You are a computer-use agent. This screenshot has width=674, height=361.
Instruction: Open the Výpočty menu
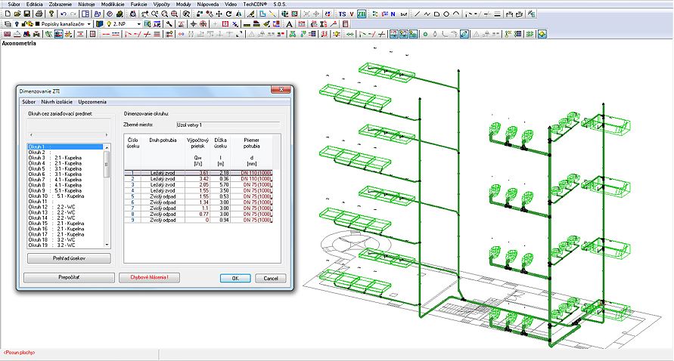coord(161,5)
